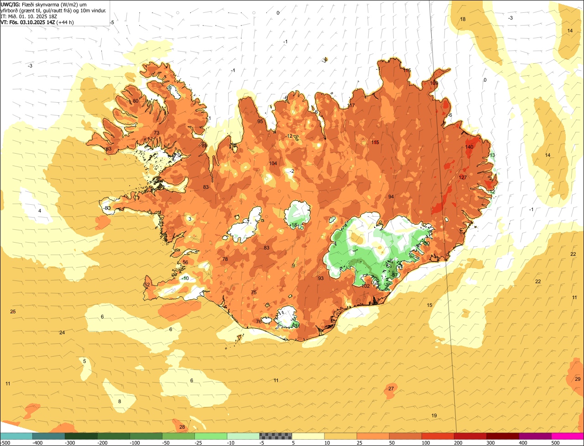Click the 8 value in the southwest ocean
This screenshot has height=446, width=584.
(x=120, y=401)
